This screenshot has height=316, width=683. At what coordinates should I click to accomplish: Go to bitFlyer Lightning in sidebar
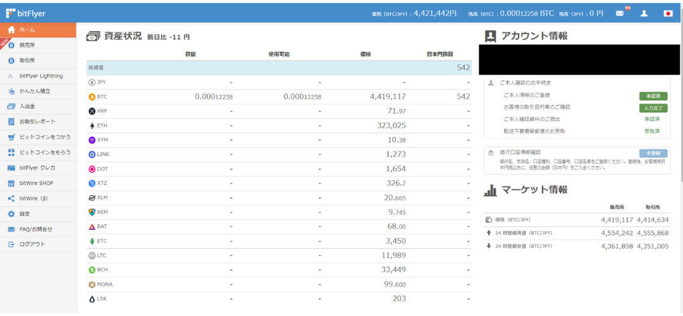coord(40,76)
